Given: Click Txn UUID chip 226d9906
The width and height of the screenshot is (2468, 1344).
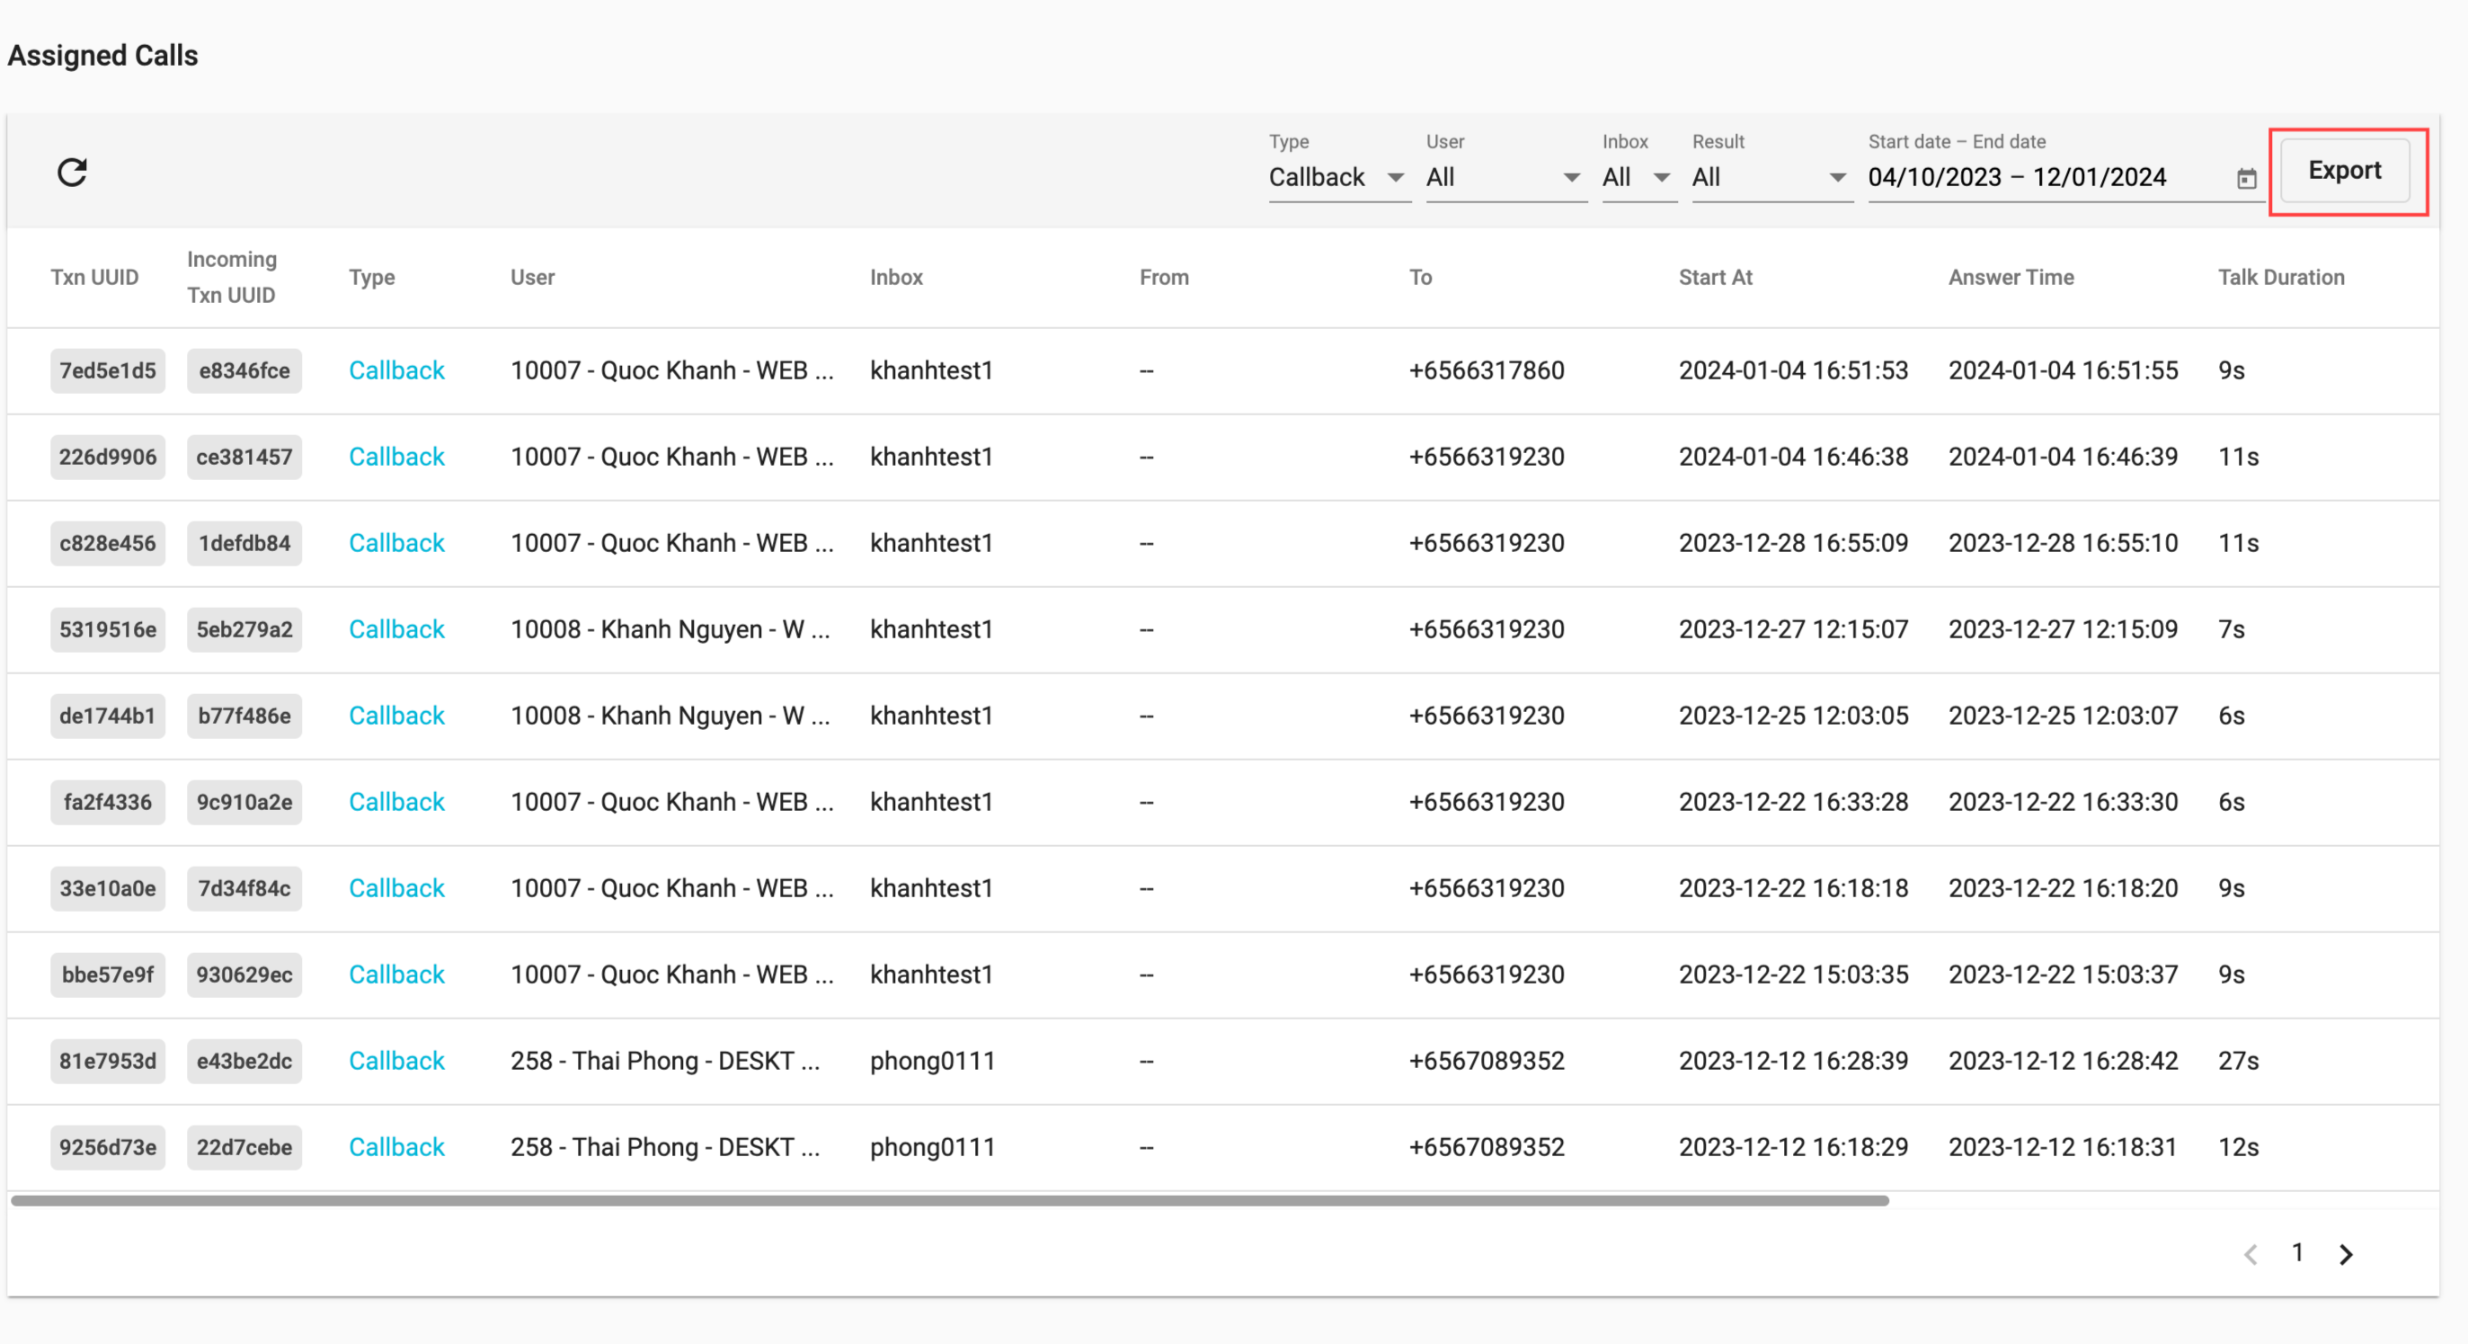Looking at the screenshot, I should click(x=107, y=458).
